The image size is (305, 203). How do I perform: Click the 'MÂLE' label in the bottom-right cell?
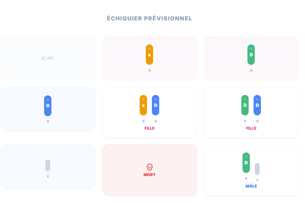coord(251,186)
